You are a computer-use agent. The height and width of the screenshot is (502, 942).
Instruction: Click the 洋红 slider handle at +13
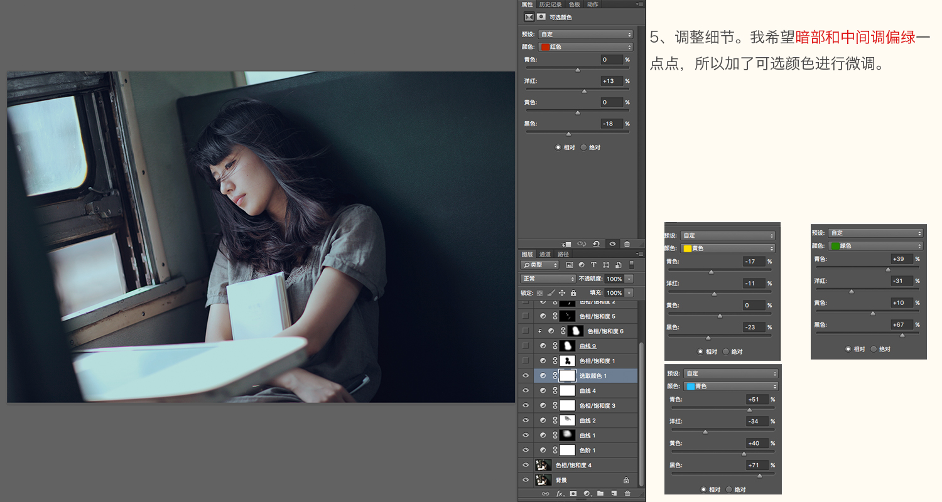pyautogui.click(x=584, y=91)
